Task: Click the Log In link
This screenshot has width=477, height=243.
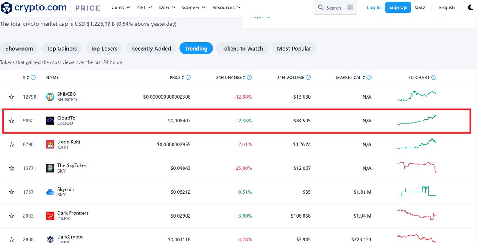Action: pyautogui.click(x=374, y=8)
